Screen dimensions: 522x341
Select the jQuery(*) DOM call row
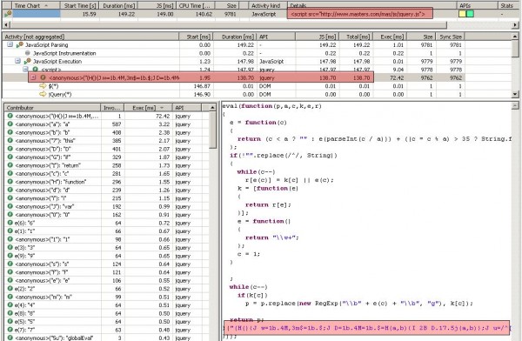click(234, 94)
